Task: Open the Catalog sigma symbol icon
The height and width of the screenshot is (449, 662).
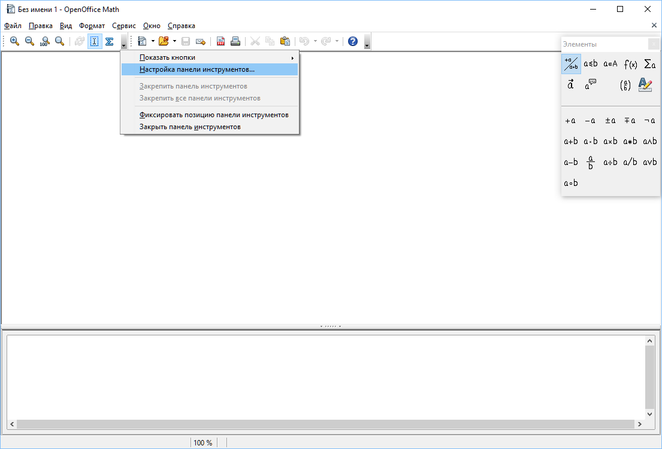Action: click(x=110, y=41)
